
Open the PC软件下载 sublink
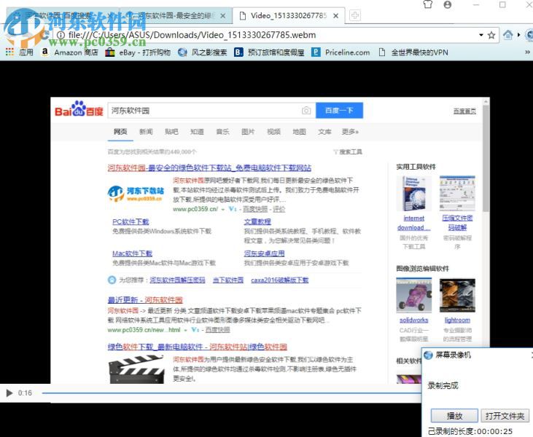pos(131,221)
